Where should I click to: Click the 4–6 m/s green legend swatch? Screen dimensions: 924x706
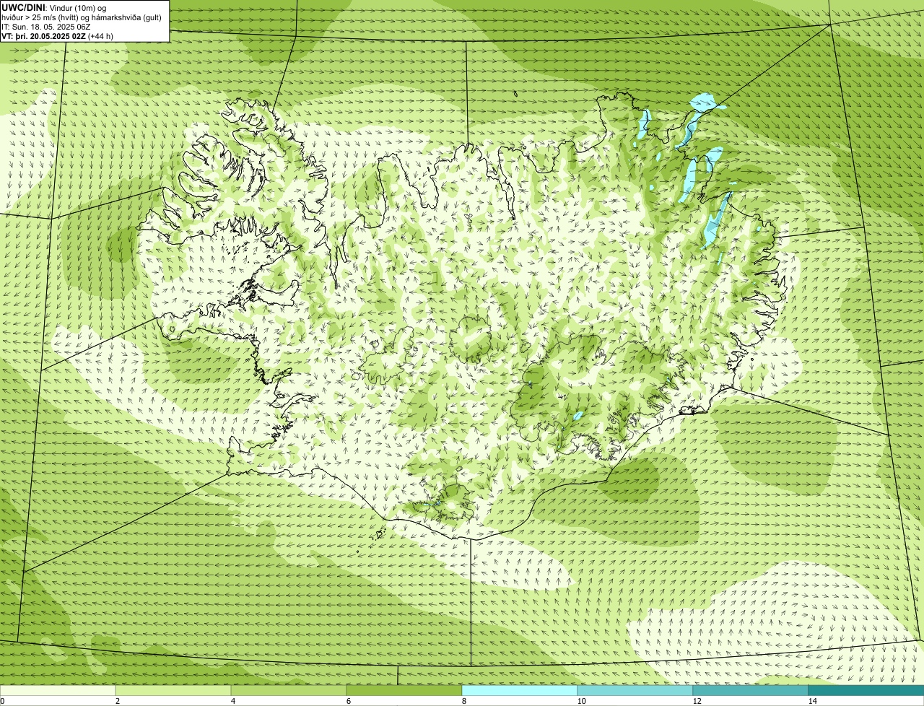pyautogui.click(x=289, y=690)
